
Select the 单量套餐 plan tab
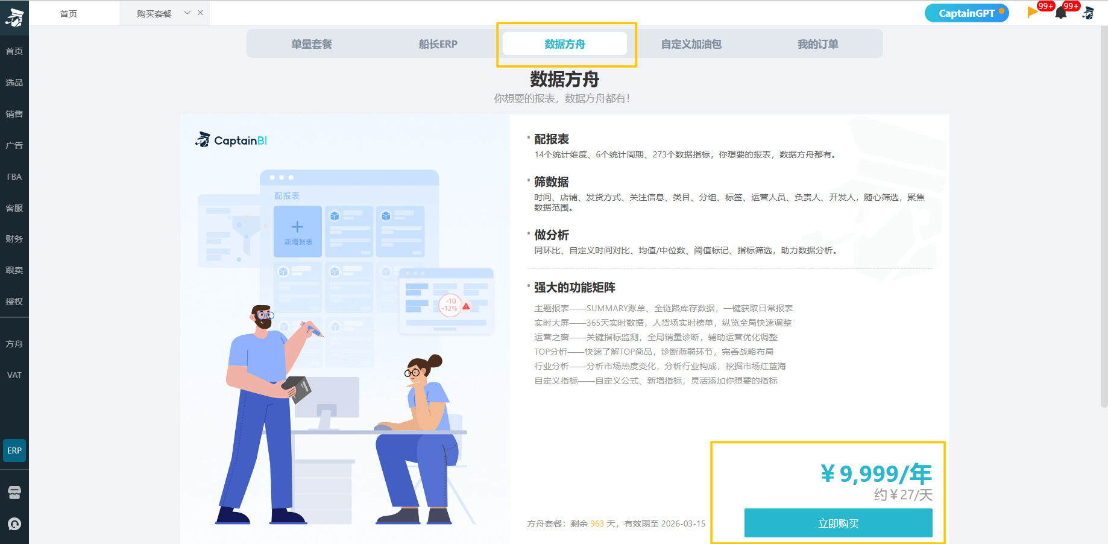pos(312,44)
